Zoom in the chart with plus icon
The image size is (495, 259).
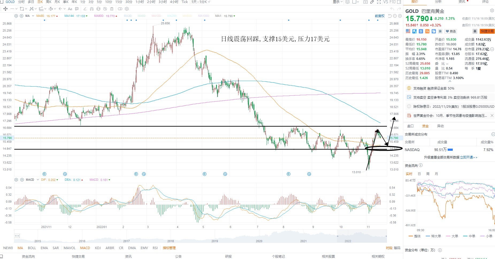click(400, 16)
